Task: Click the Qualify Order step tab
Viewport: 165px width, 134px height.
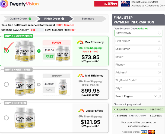Action: 20,19
